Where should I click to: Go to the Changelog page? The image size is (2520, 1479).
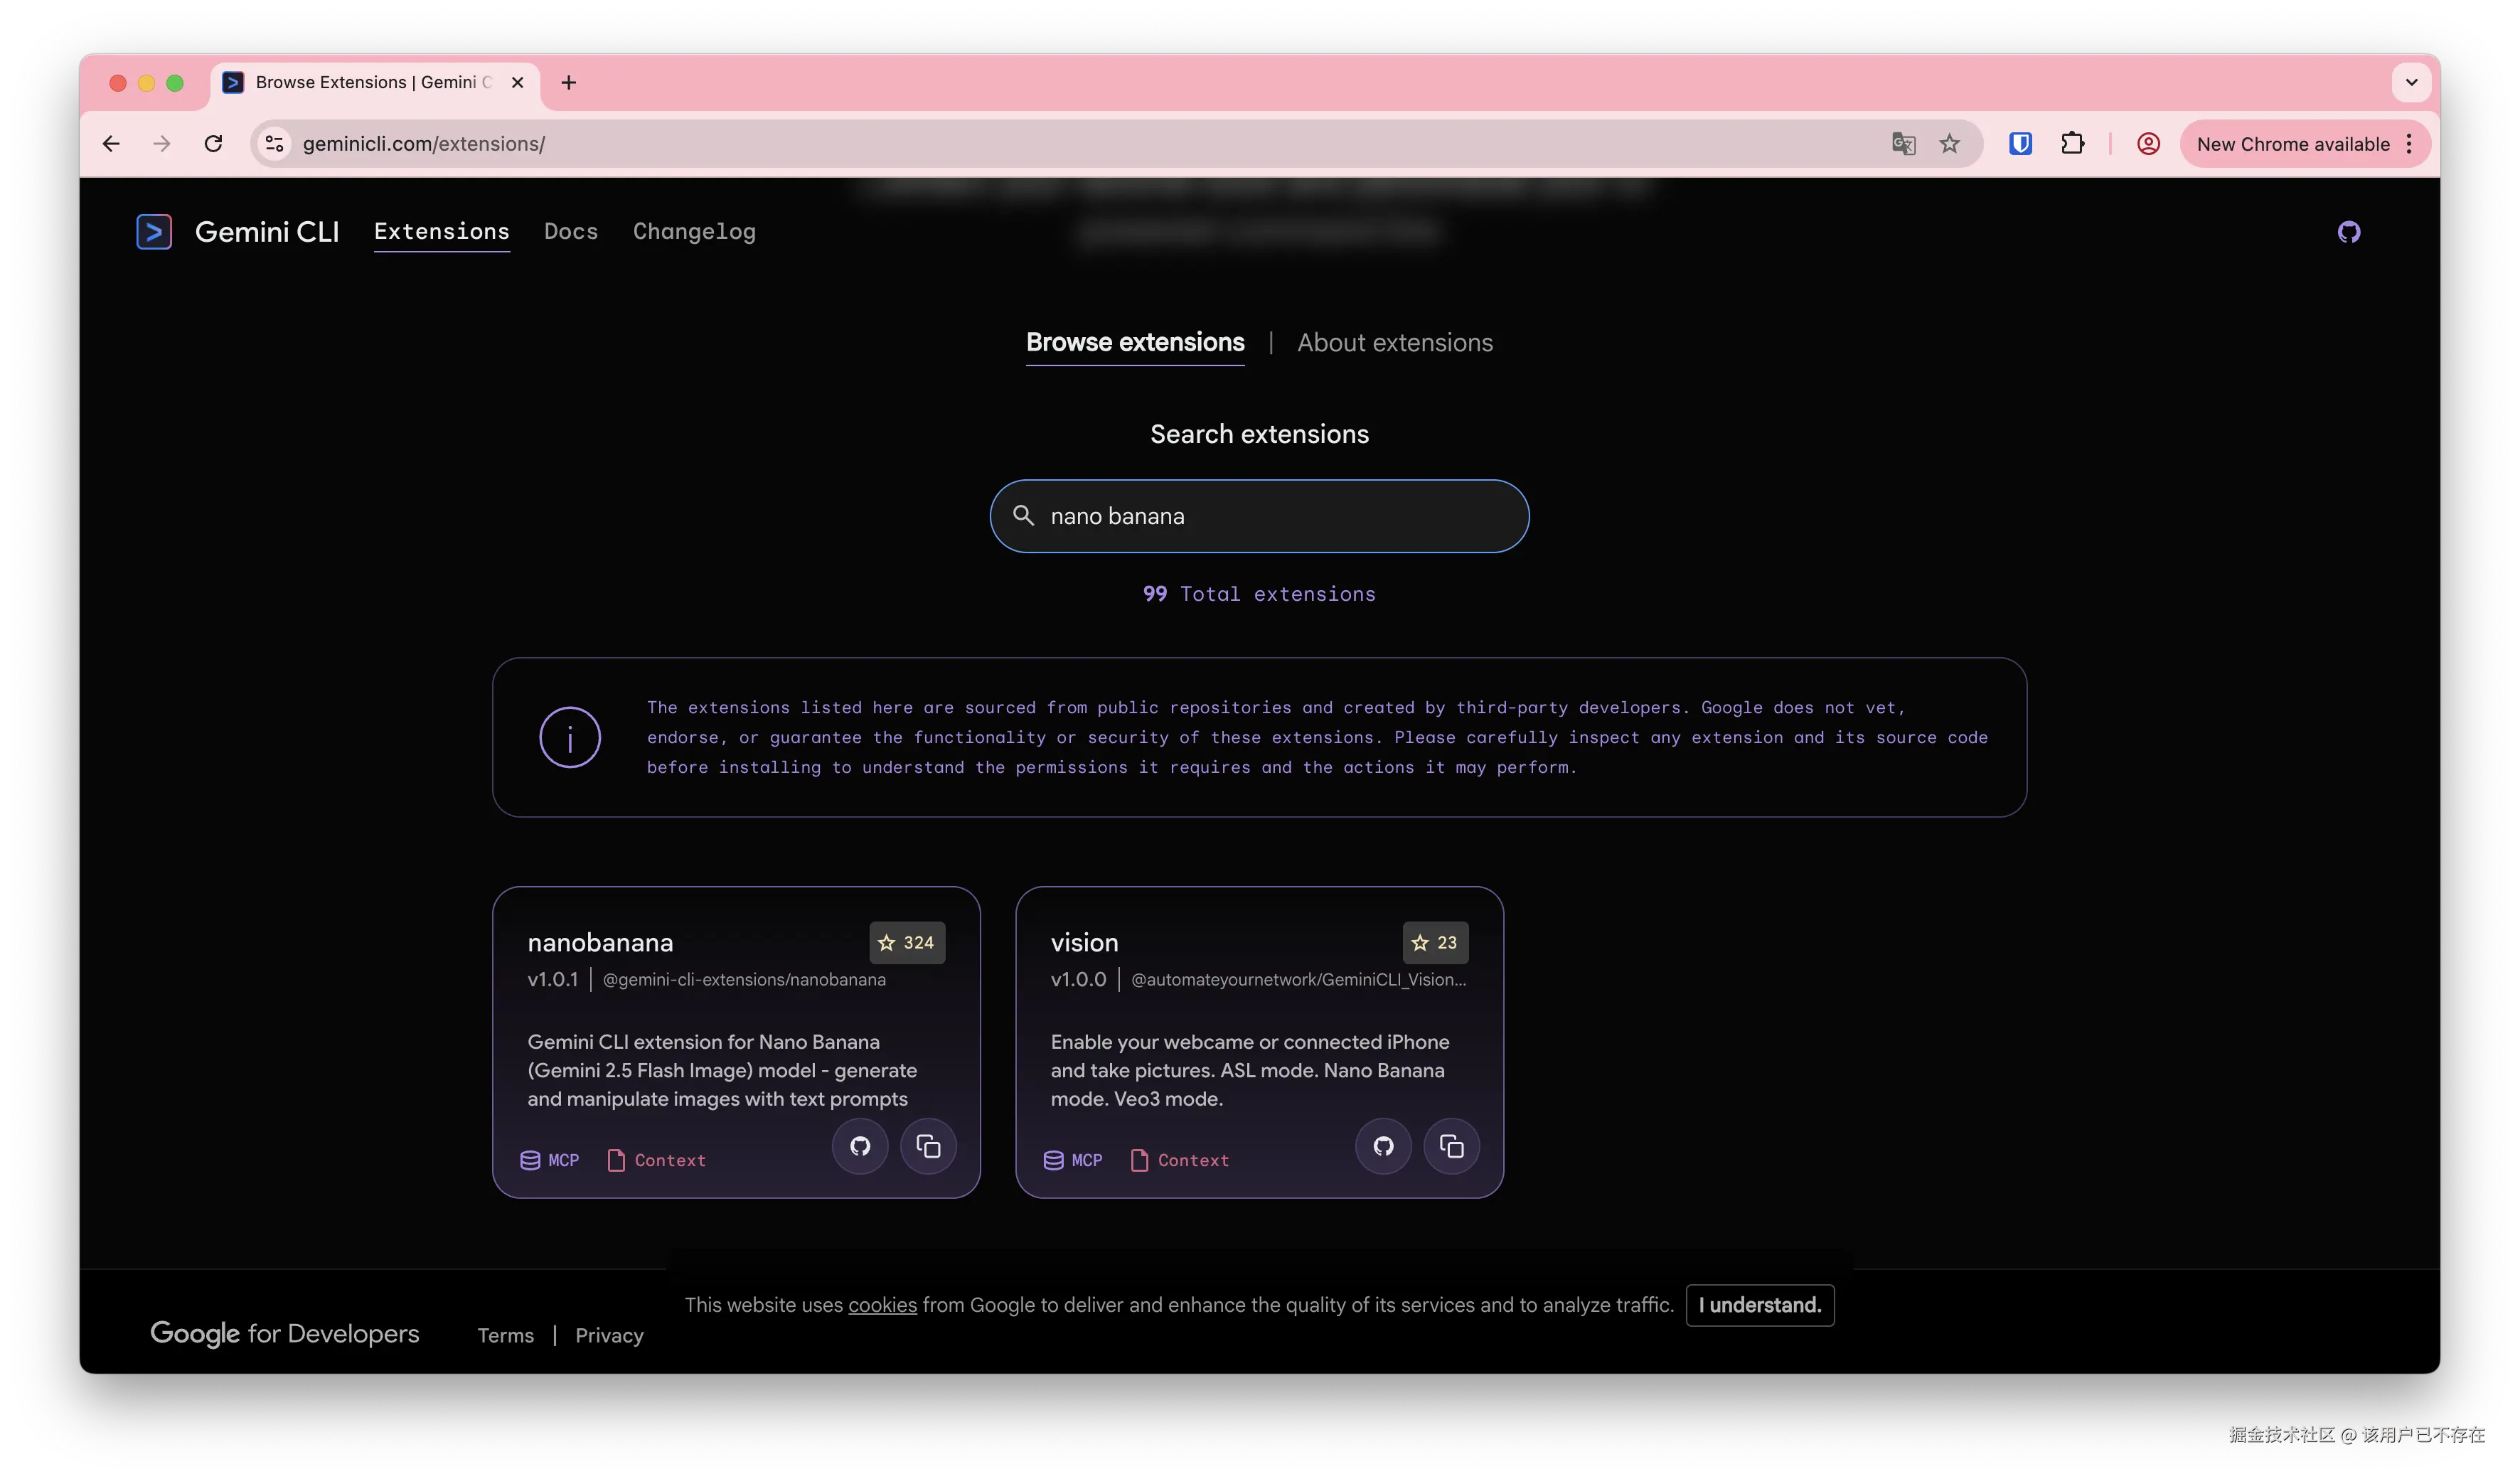[694, 232]
